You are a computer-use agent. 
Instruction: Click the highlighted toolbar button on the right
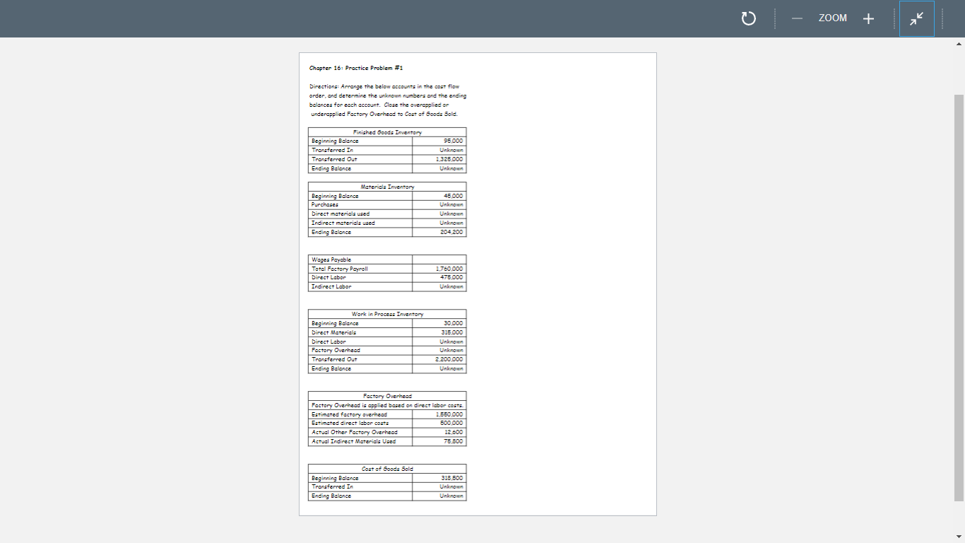(x=916, y=18)
